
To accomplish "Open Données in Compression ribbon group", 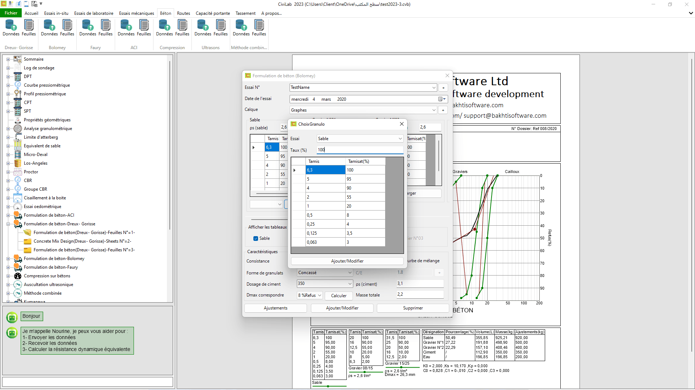I will click(x=165, y=28).
